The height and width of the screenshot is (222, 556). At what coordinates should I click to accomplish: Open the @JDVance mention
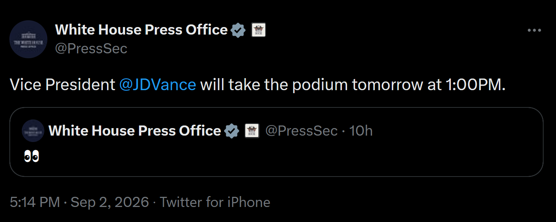(x=157, y=85)
